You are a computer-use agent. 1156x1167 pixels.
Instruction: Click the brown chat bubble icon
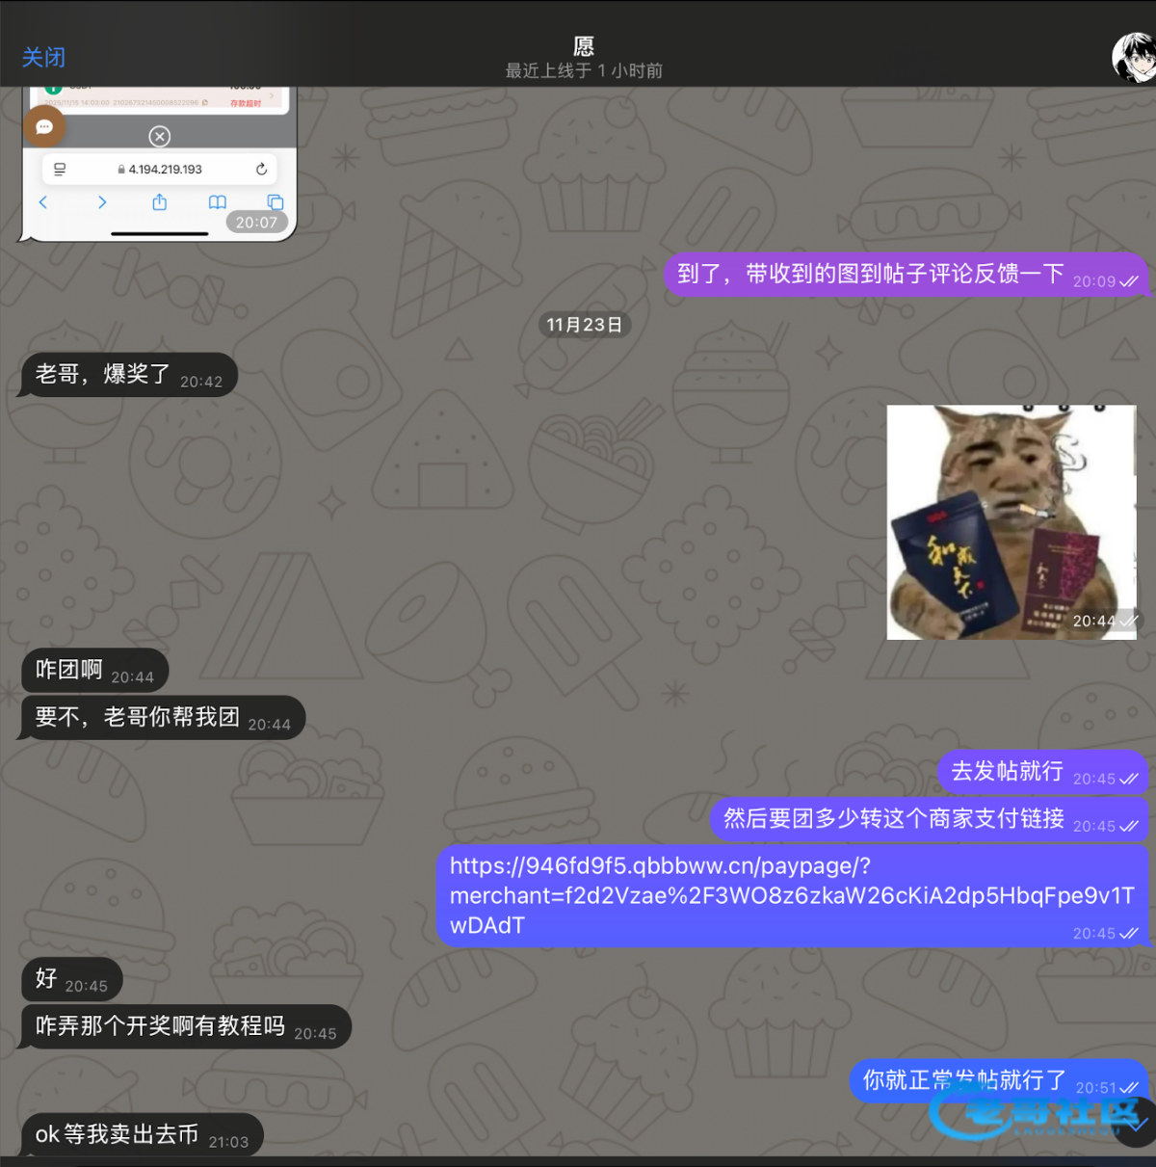coord(43,127)
